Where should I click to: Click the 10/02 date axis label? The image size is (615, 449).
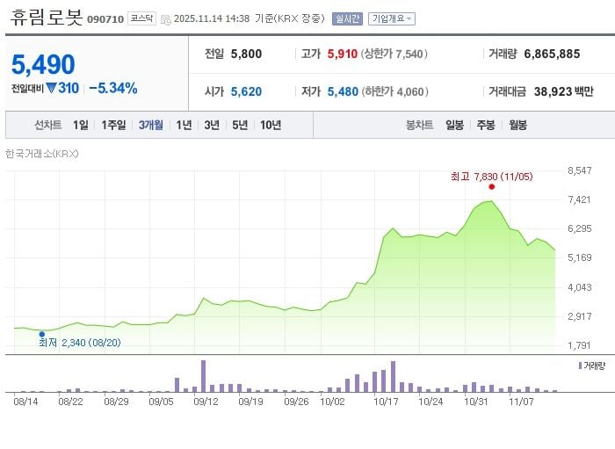(332, 402)
